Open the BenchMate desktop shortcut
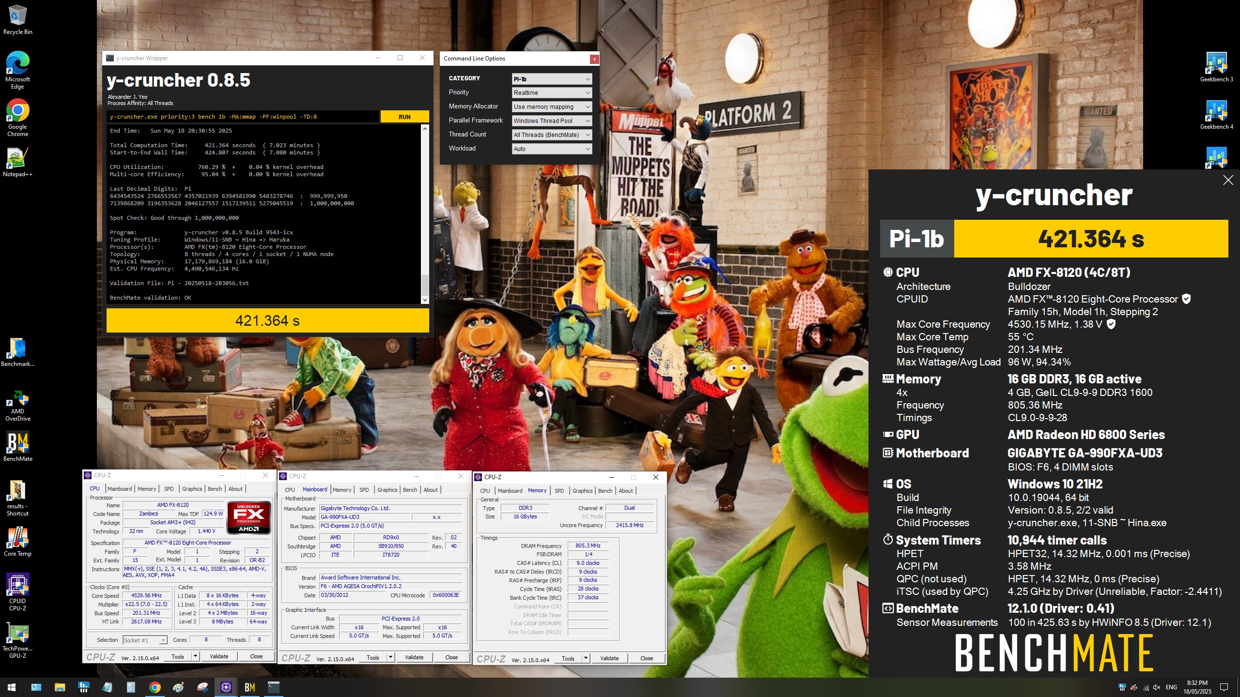This screenshot has height=697, width=1240. tap(17, 446)
